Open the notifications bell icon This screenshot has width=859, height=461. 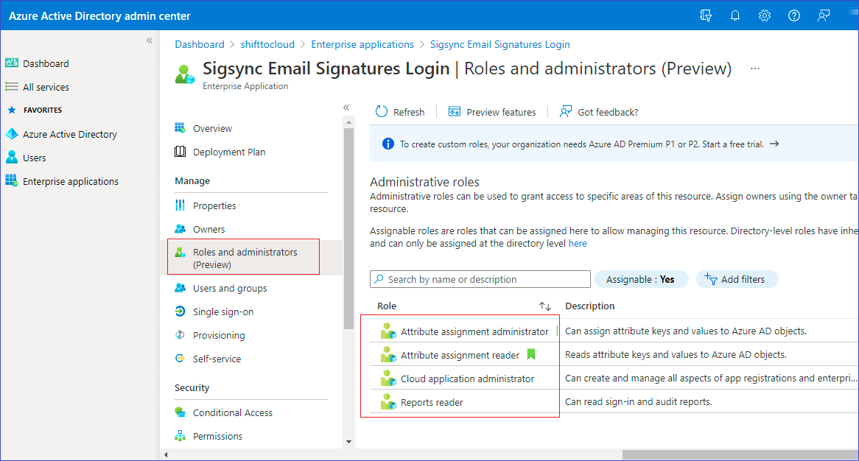735,15
